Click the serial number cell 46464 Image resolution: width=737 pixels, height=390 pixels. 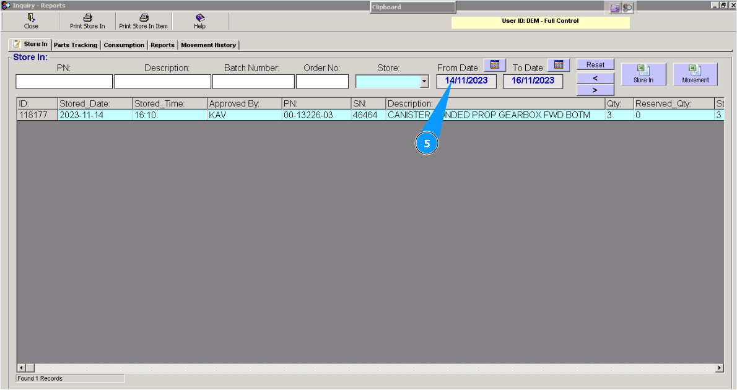(368, 115)
